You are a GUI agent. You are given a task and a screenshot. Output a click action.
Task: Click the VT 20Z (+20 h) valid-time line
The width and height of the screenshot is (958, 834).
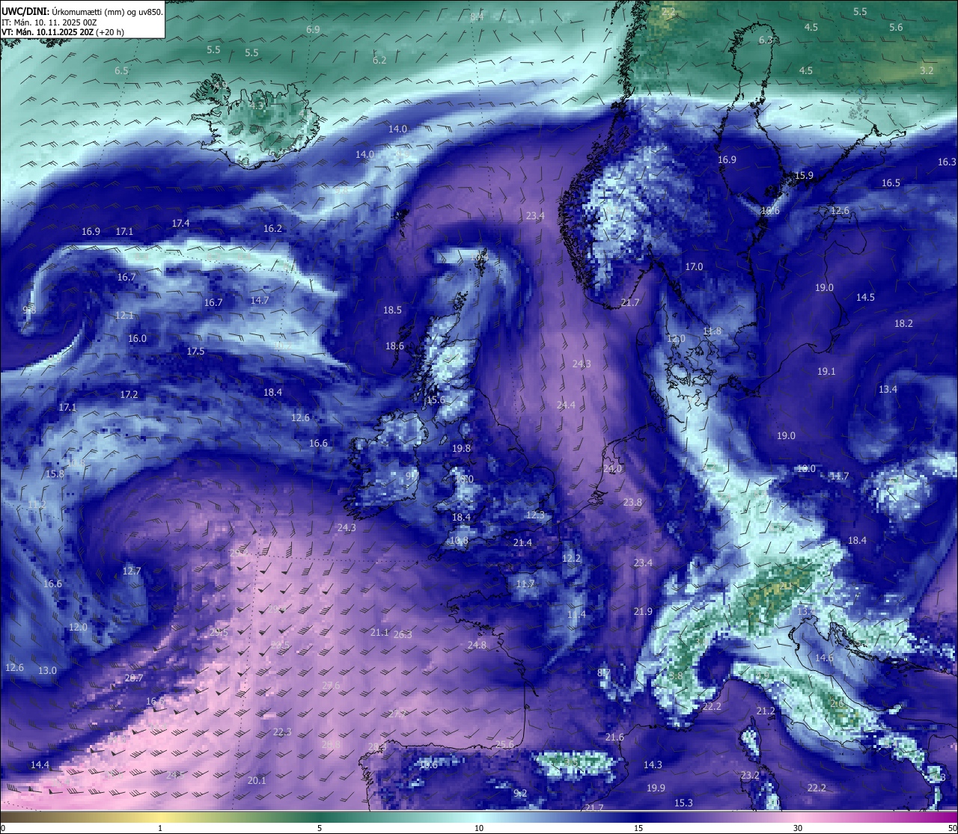coord(63,32)
